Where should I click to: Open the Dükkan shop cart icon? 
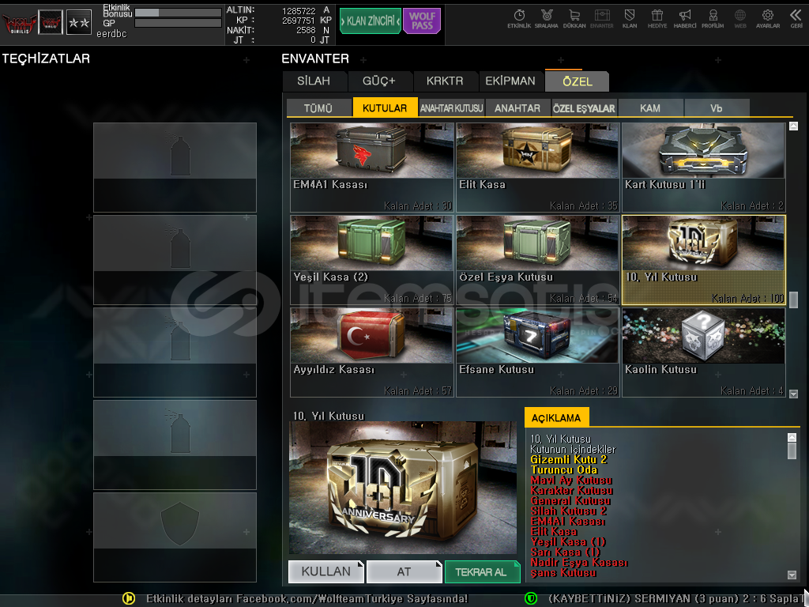[574, 18]
